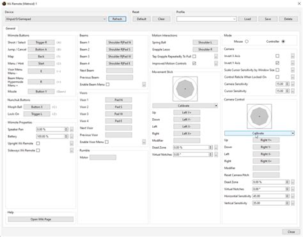303x237 pixels.
Task: Click the Rumble Motor mapping field
Action: (x=103, y=157)
